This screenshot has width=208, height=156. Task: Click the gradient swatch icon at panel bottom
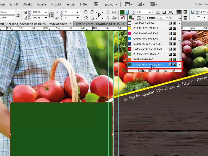pos(158,70)
